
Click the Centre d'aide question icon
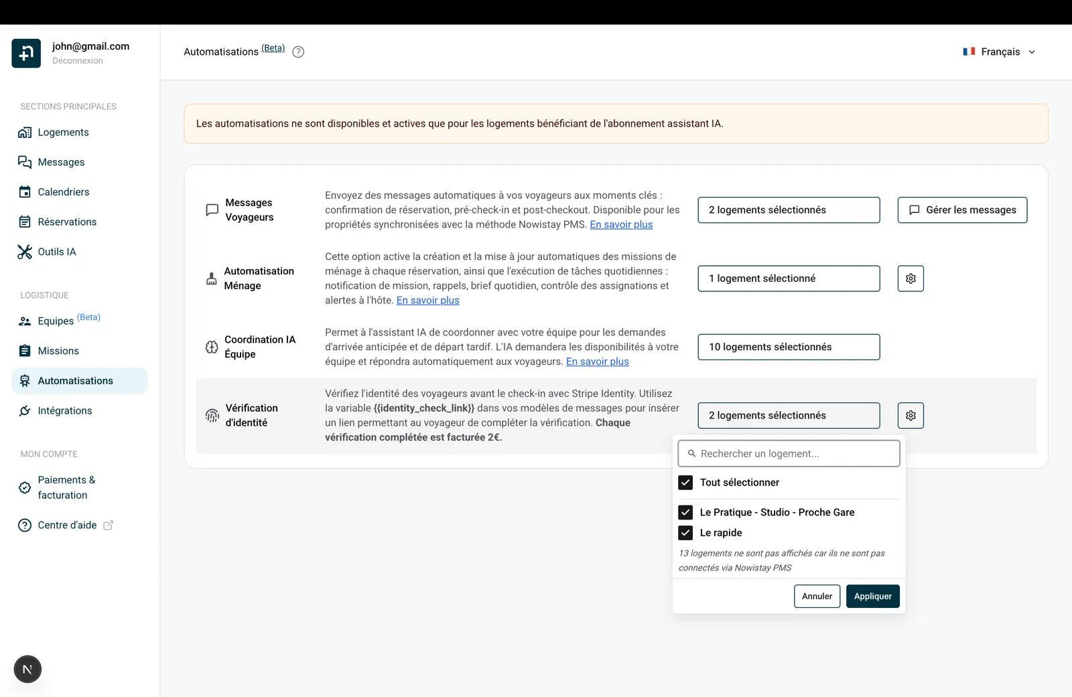(x=25, y=526)
